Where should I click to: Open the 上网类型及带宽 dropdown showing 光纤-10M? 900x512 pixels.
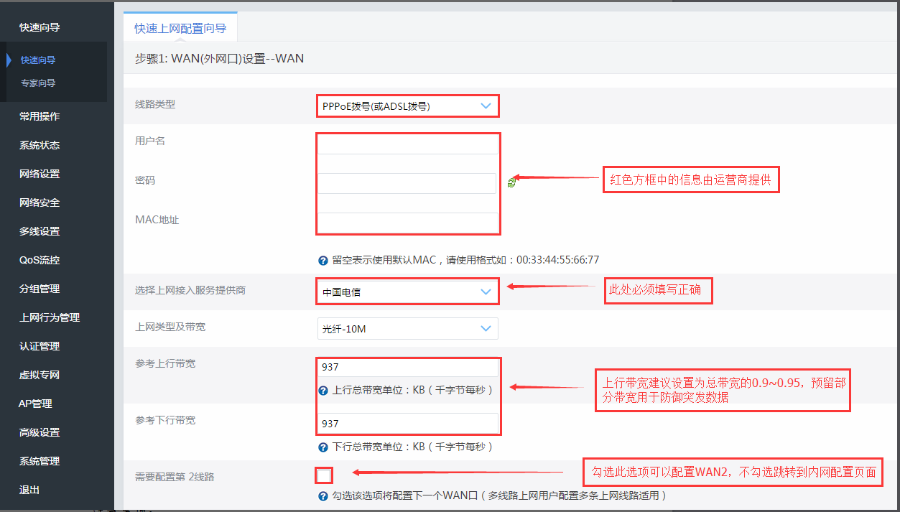pyautogui.click(x=407, y=329)
